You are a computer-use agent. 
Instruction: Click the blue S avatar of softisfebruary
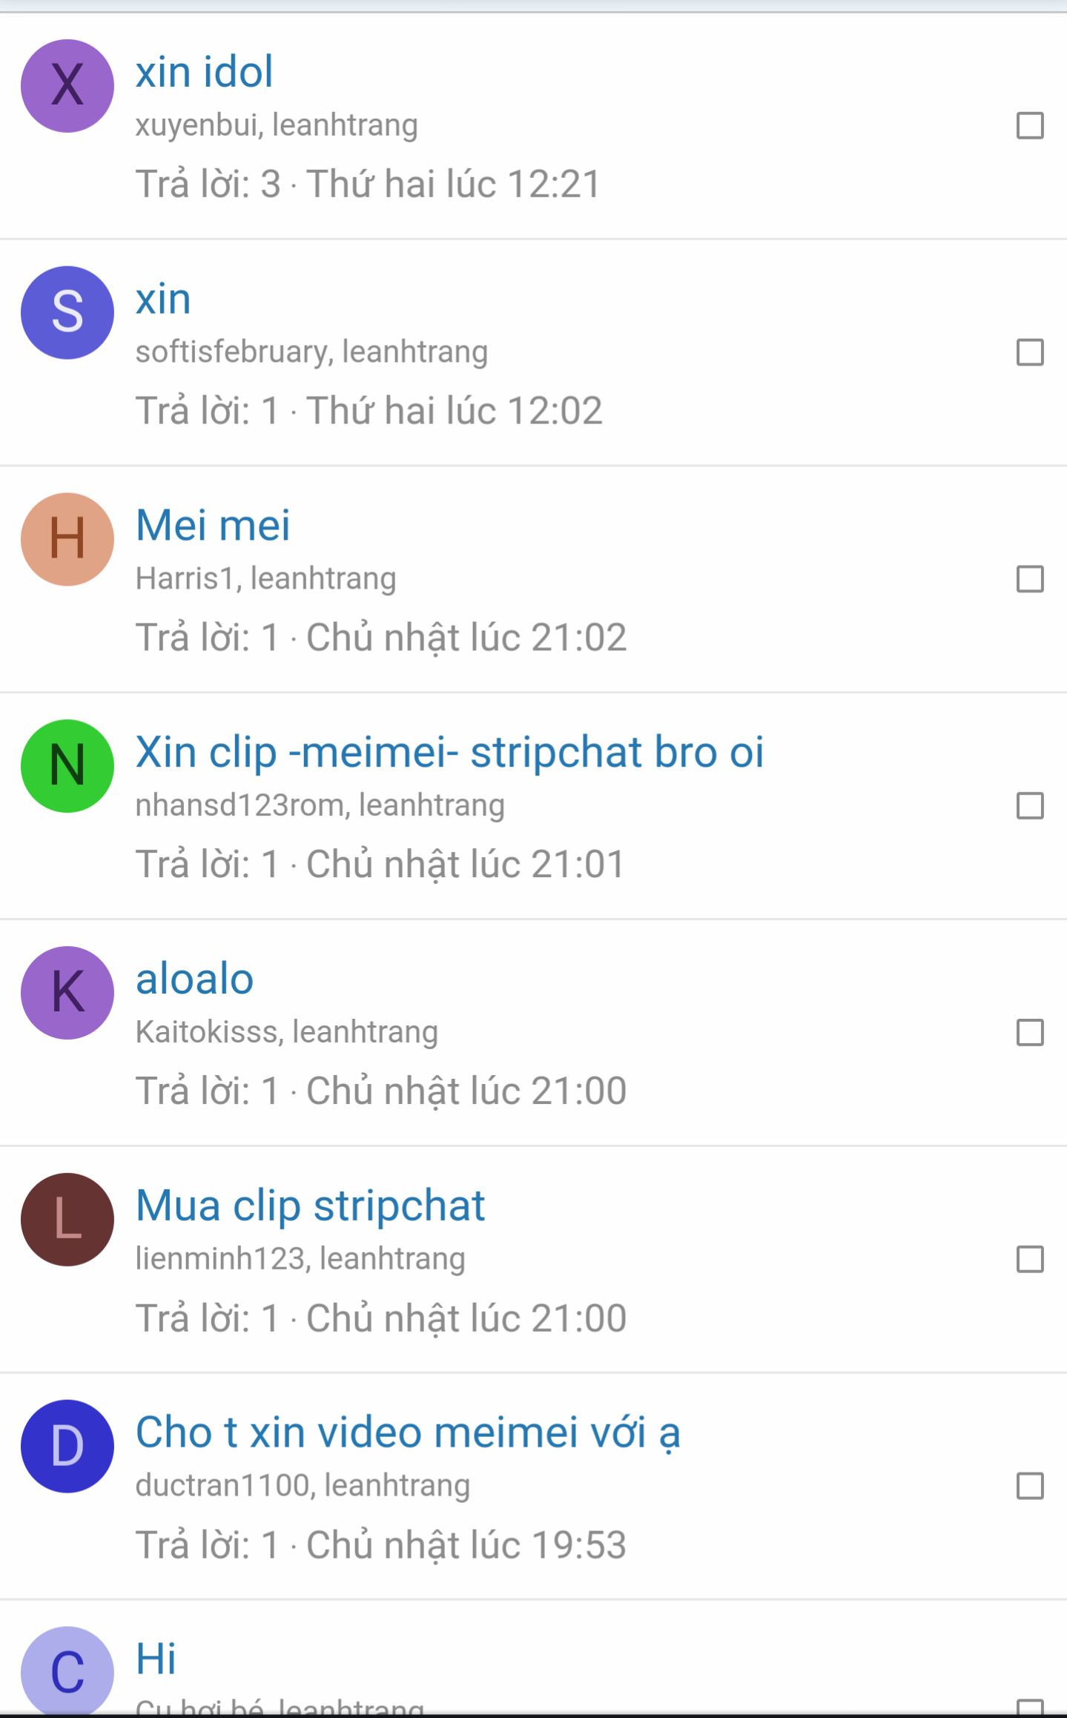pos(67,313)
